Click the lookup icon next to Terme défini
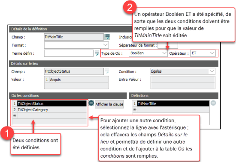Viewport: 236px width, 162px height. coord(97,53)
